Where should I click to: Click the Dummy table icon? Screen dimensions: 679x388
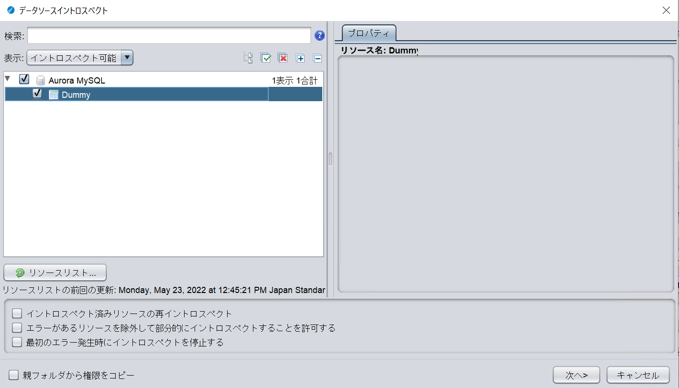[54, 94]
